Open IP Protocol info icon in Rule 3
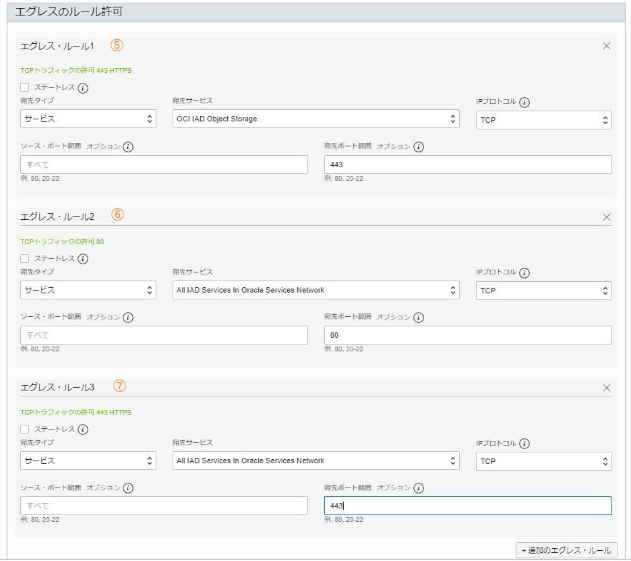631x561 pixels. pos(524,444)
